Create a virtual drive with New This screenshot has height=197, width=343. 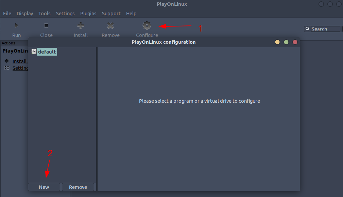click(x=44, y=187)
